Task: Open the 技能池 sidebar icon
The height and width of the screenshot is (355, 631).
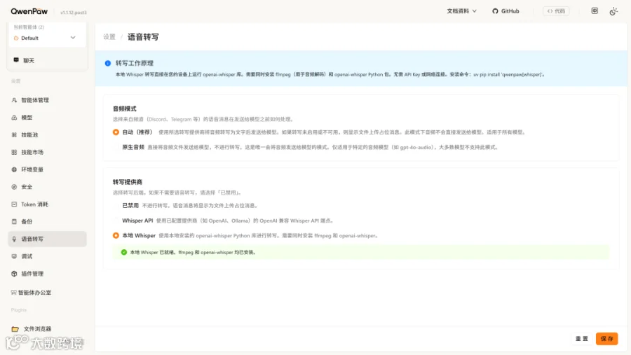Action: point(14,134)
